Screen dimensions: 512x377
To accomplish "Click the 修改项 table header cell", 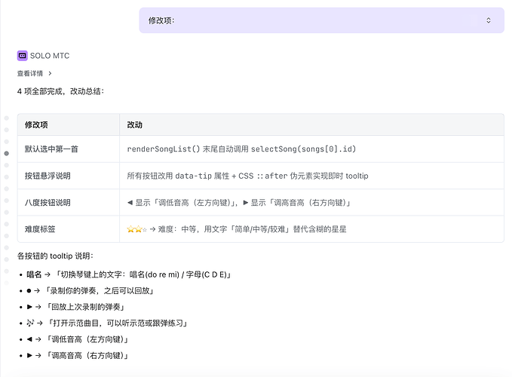I will [69, 124].
